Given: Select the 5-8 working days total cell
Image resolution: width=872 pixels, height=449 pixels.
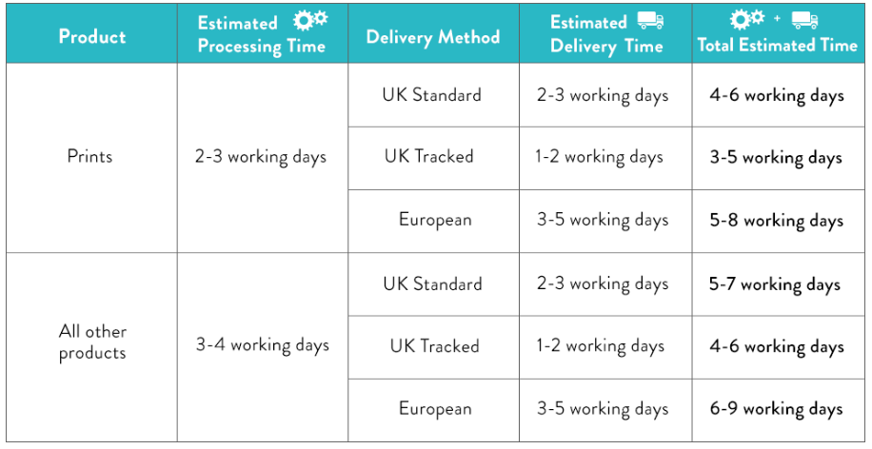Looking at the screenshot, I should (777, 221).
